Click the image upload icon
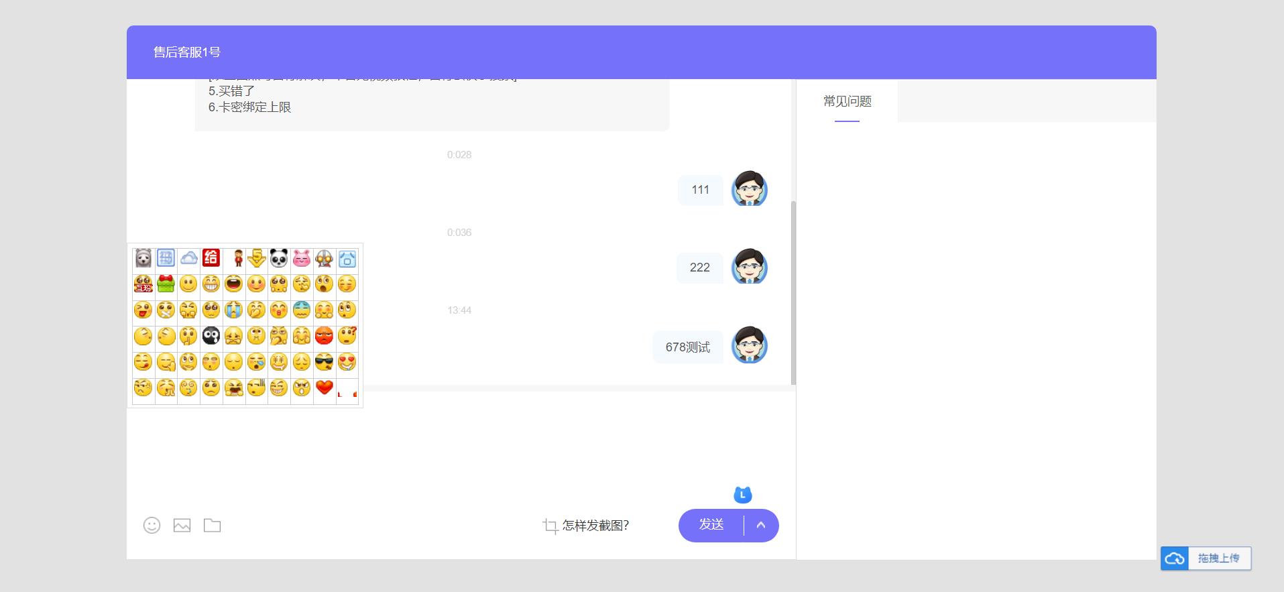Image resolution: width=1284 pixels, height=592 pixels. pyautogui.click(x=182, y=526)
